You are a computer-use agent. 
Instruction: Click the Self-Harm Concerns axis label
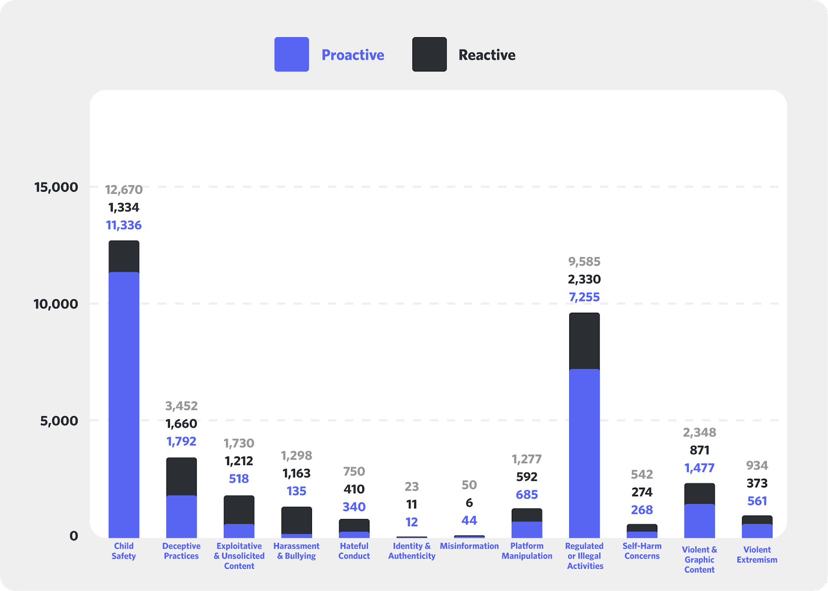[642, 551]
